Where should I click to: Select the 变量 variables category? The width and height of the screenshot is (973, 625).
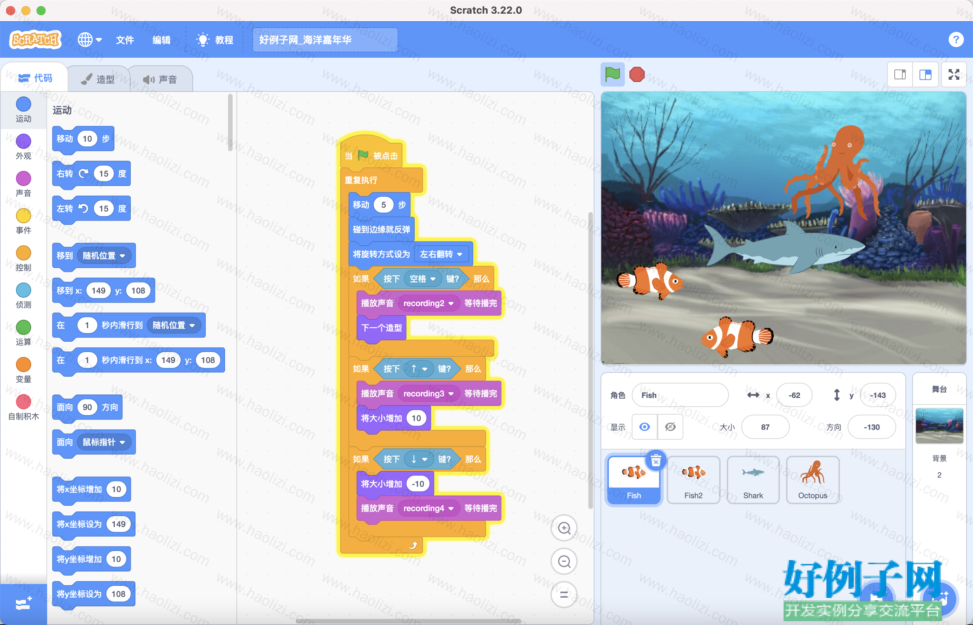point(24,371)
